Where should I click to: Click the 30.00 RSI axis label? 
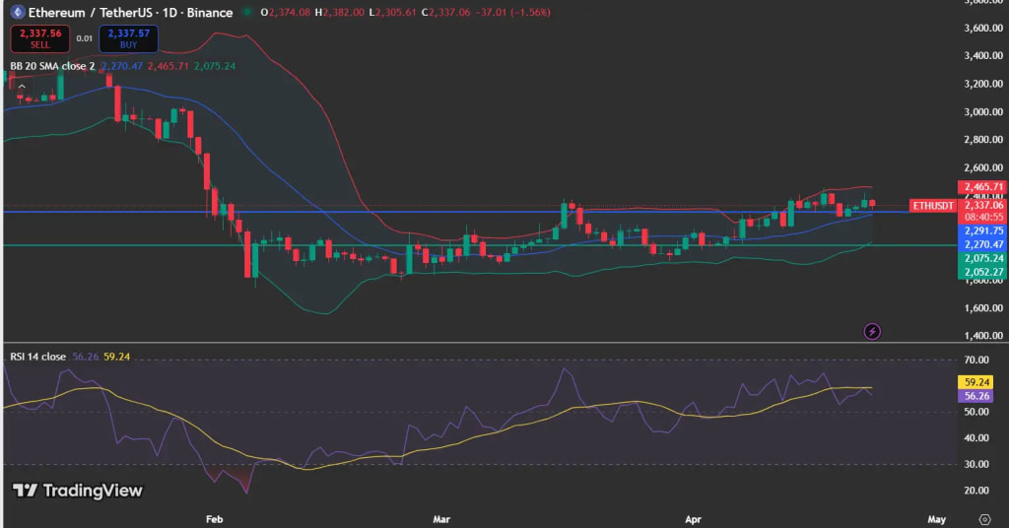(x=976, y=464)
